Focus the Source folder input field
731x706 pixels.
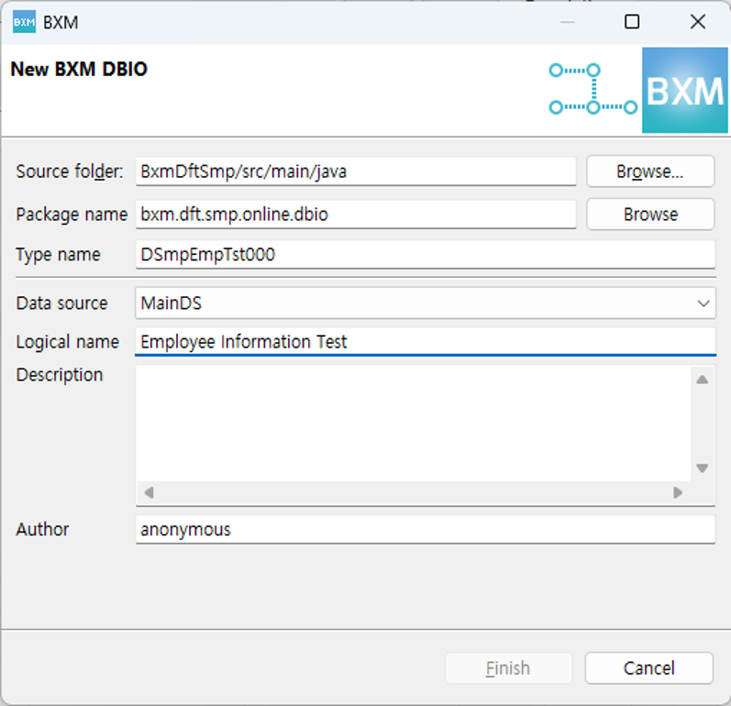point(356,171)
